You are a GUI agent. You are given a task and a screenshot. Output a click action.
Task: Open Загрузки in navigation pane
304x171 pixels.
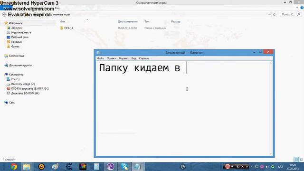click(x=17, y=28)
